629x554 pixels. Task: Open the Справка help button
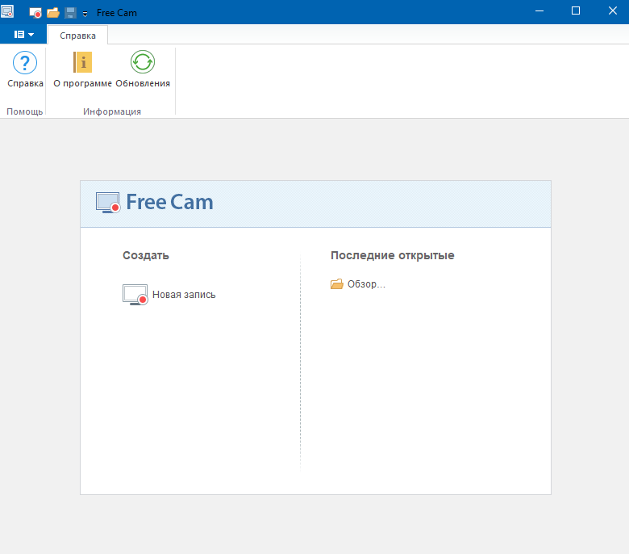point(25,69)
